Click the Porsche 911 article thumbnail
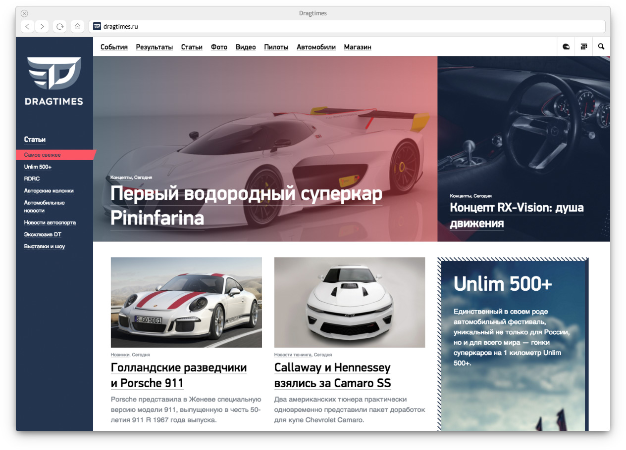The width and height of the screenshot is (626, 450). click(x=186, y=302)
